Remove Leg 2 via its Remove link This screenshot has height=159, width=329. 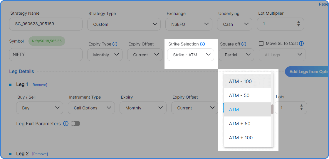coord(40,154)
